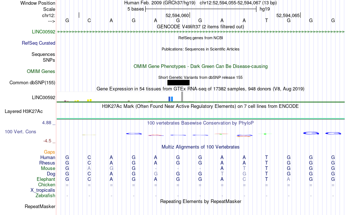Click the T base in the Elephant row
Image resolution: width=345 pixels, height=215 pixels.
point(267,179)
